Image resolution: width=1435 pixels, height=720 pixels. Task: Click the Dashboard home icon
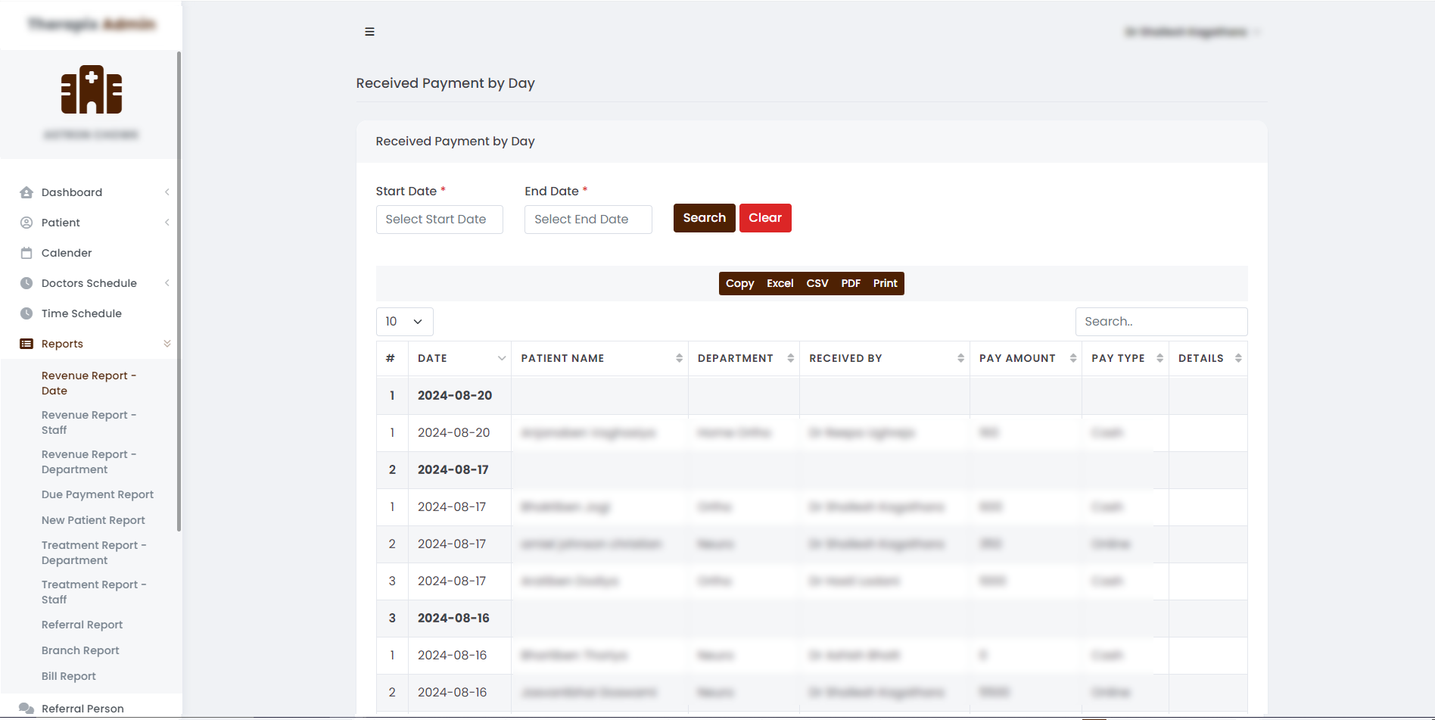[x=26, y=192]
